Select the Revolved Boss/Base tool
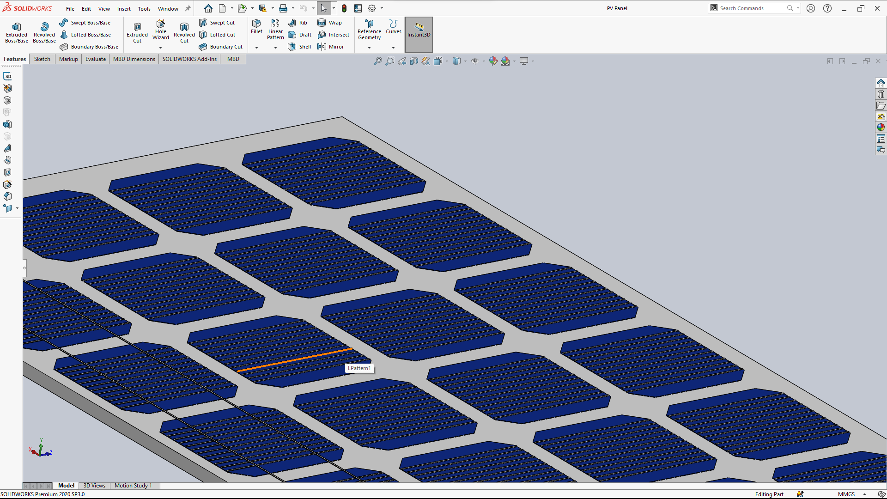This screenshot has width=887, height=499. pos(44,33)
